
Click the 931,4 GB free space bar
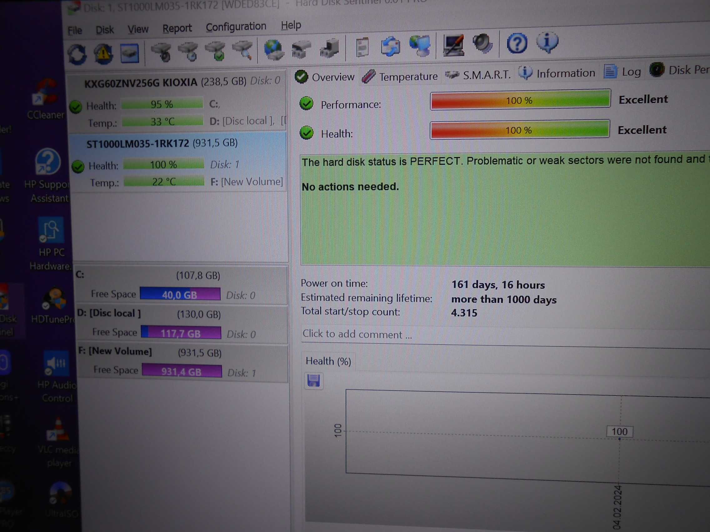182,371
